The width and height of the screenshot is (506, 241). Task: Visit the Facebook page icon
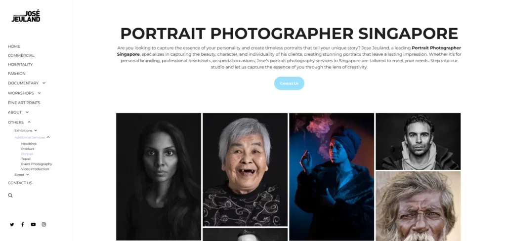(22, 225)
